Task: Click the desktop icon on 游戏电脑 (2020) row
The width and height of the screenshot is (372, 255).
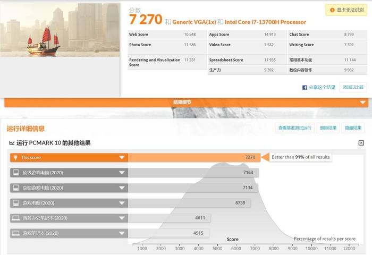Action: point(16,203)
